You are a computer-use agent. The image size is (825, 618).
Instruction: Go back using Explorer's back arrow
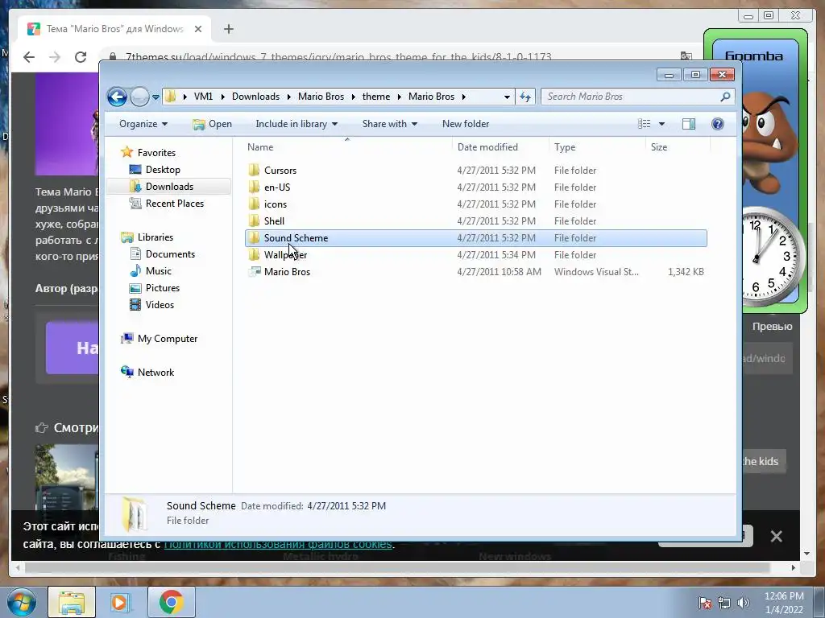117,97
